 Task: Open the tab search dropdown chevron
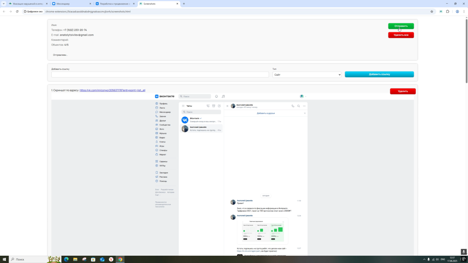(x=4, y=4)
